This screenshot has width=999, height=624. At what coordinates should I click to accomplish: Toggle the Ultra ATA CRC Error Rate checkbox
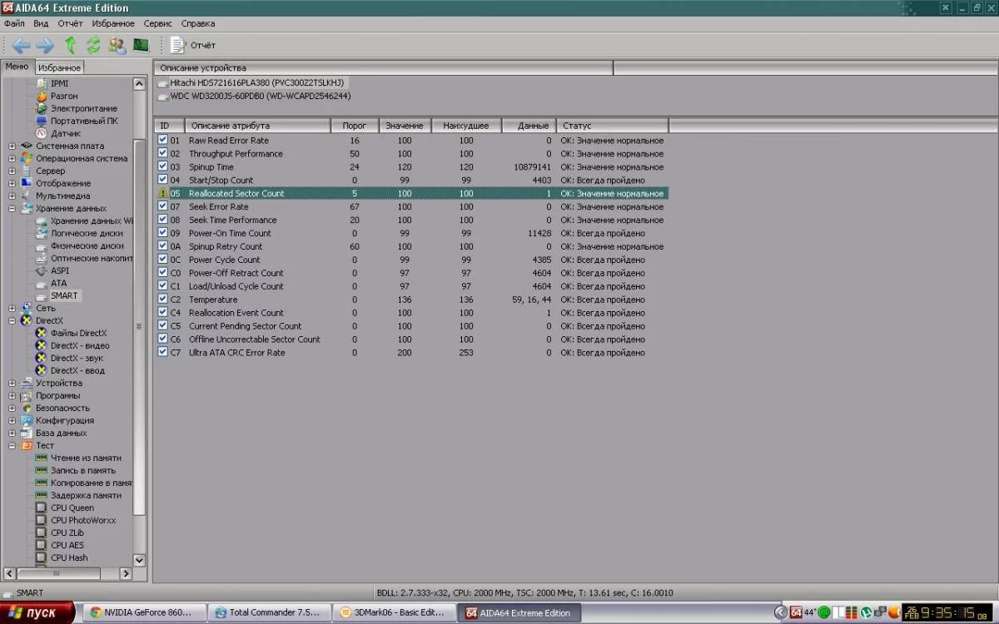pos(163,353)
